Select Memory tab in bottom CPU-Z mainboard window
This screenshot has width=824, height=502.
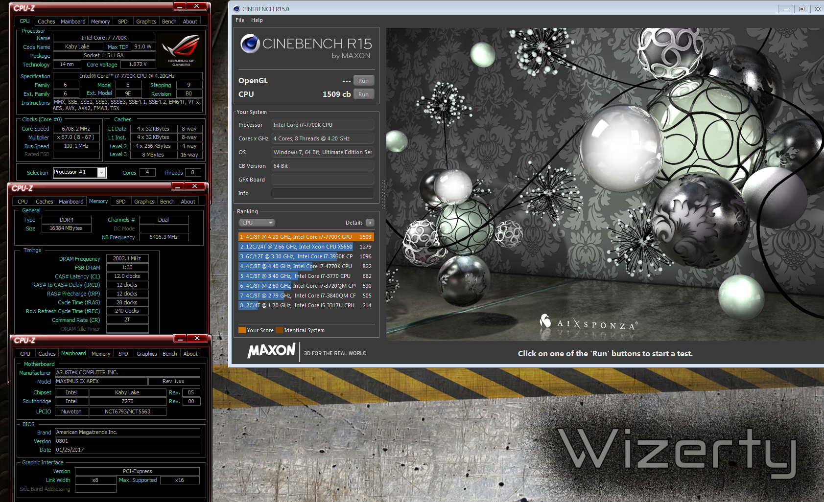click(x=101, y=354)
